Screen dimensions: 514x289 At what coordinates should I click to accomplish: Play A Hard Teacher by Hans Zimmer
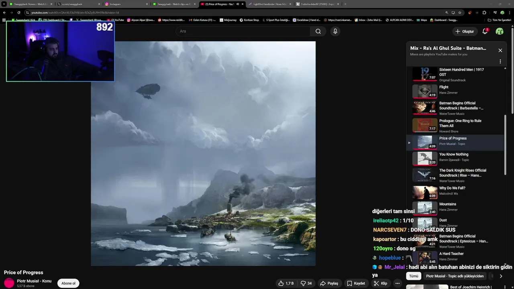point(455,257)
